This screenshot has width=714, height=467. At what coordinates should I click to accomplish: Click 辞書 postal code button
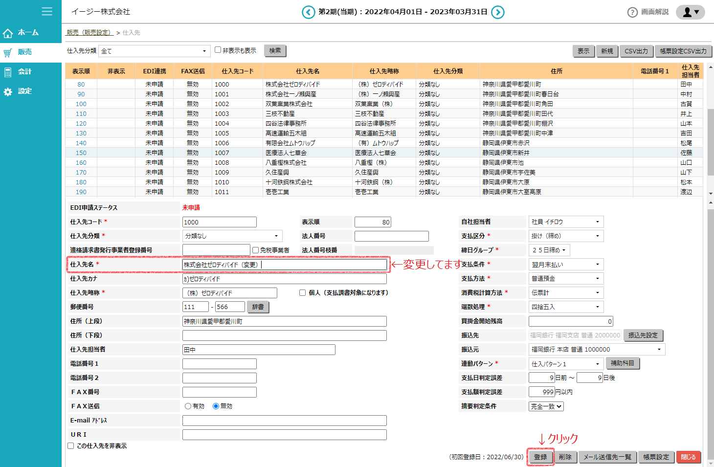[258, 307]
